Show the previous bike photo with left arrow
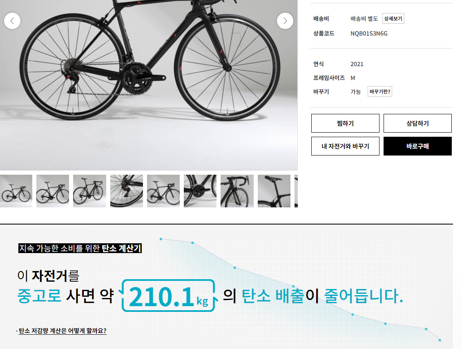Screen dimensions: 462x349 [12, 21]
